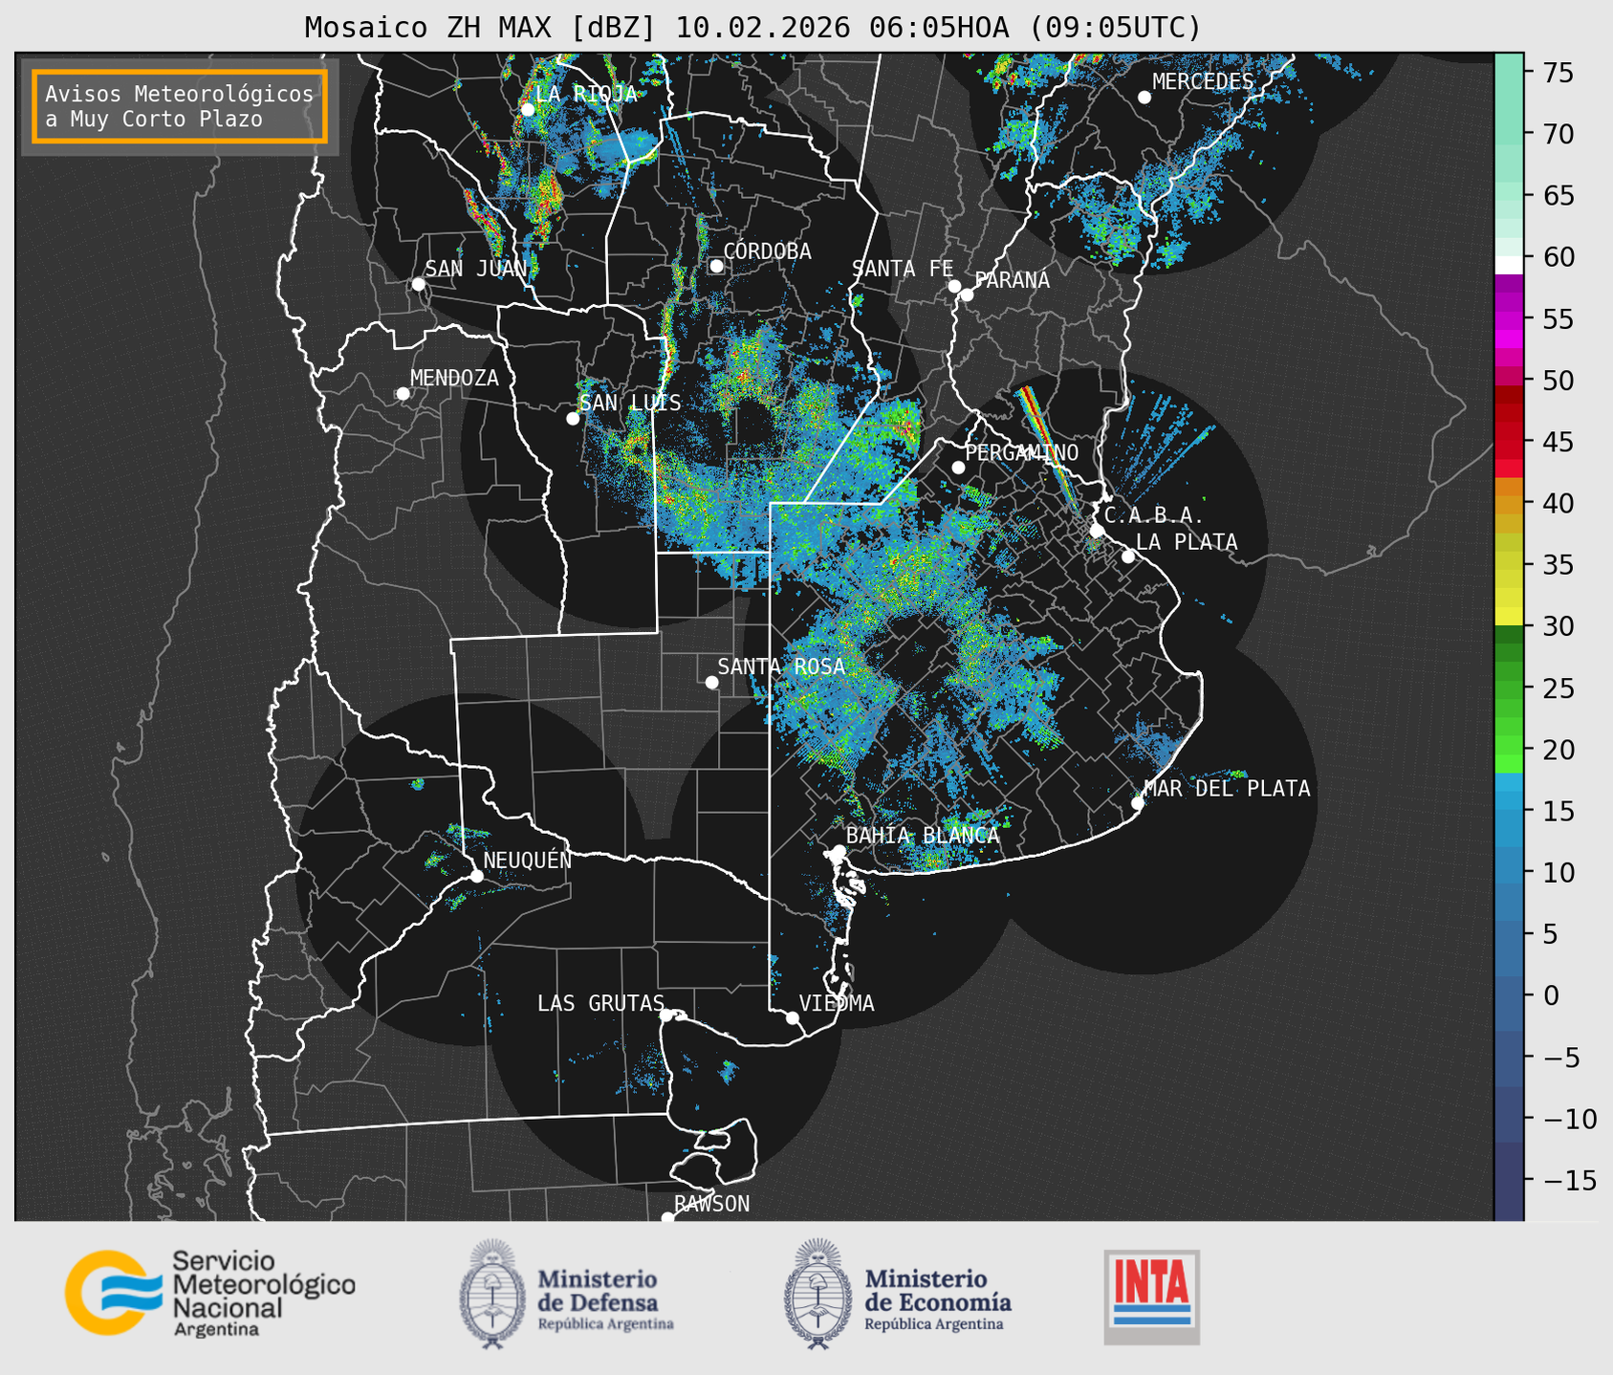Click the Santa Fe city marker dot
The height and width of the screenshot is (1375, 1613).
[x=954, y=286]
